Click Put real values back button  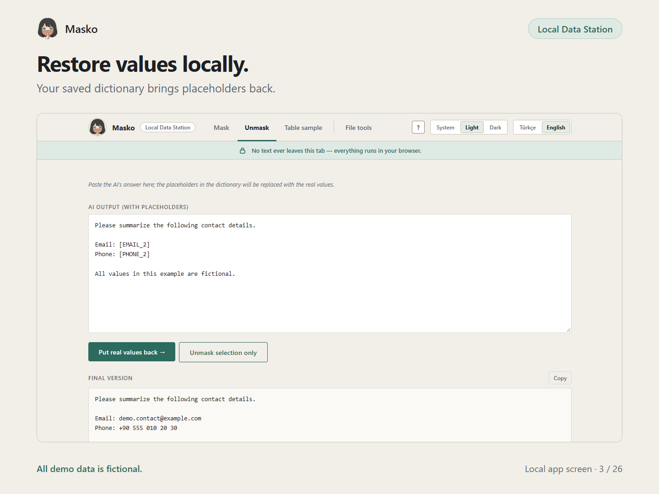[x=132, y=352]
